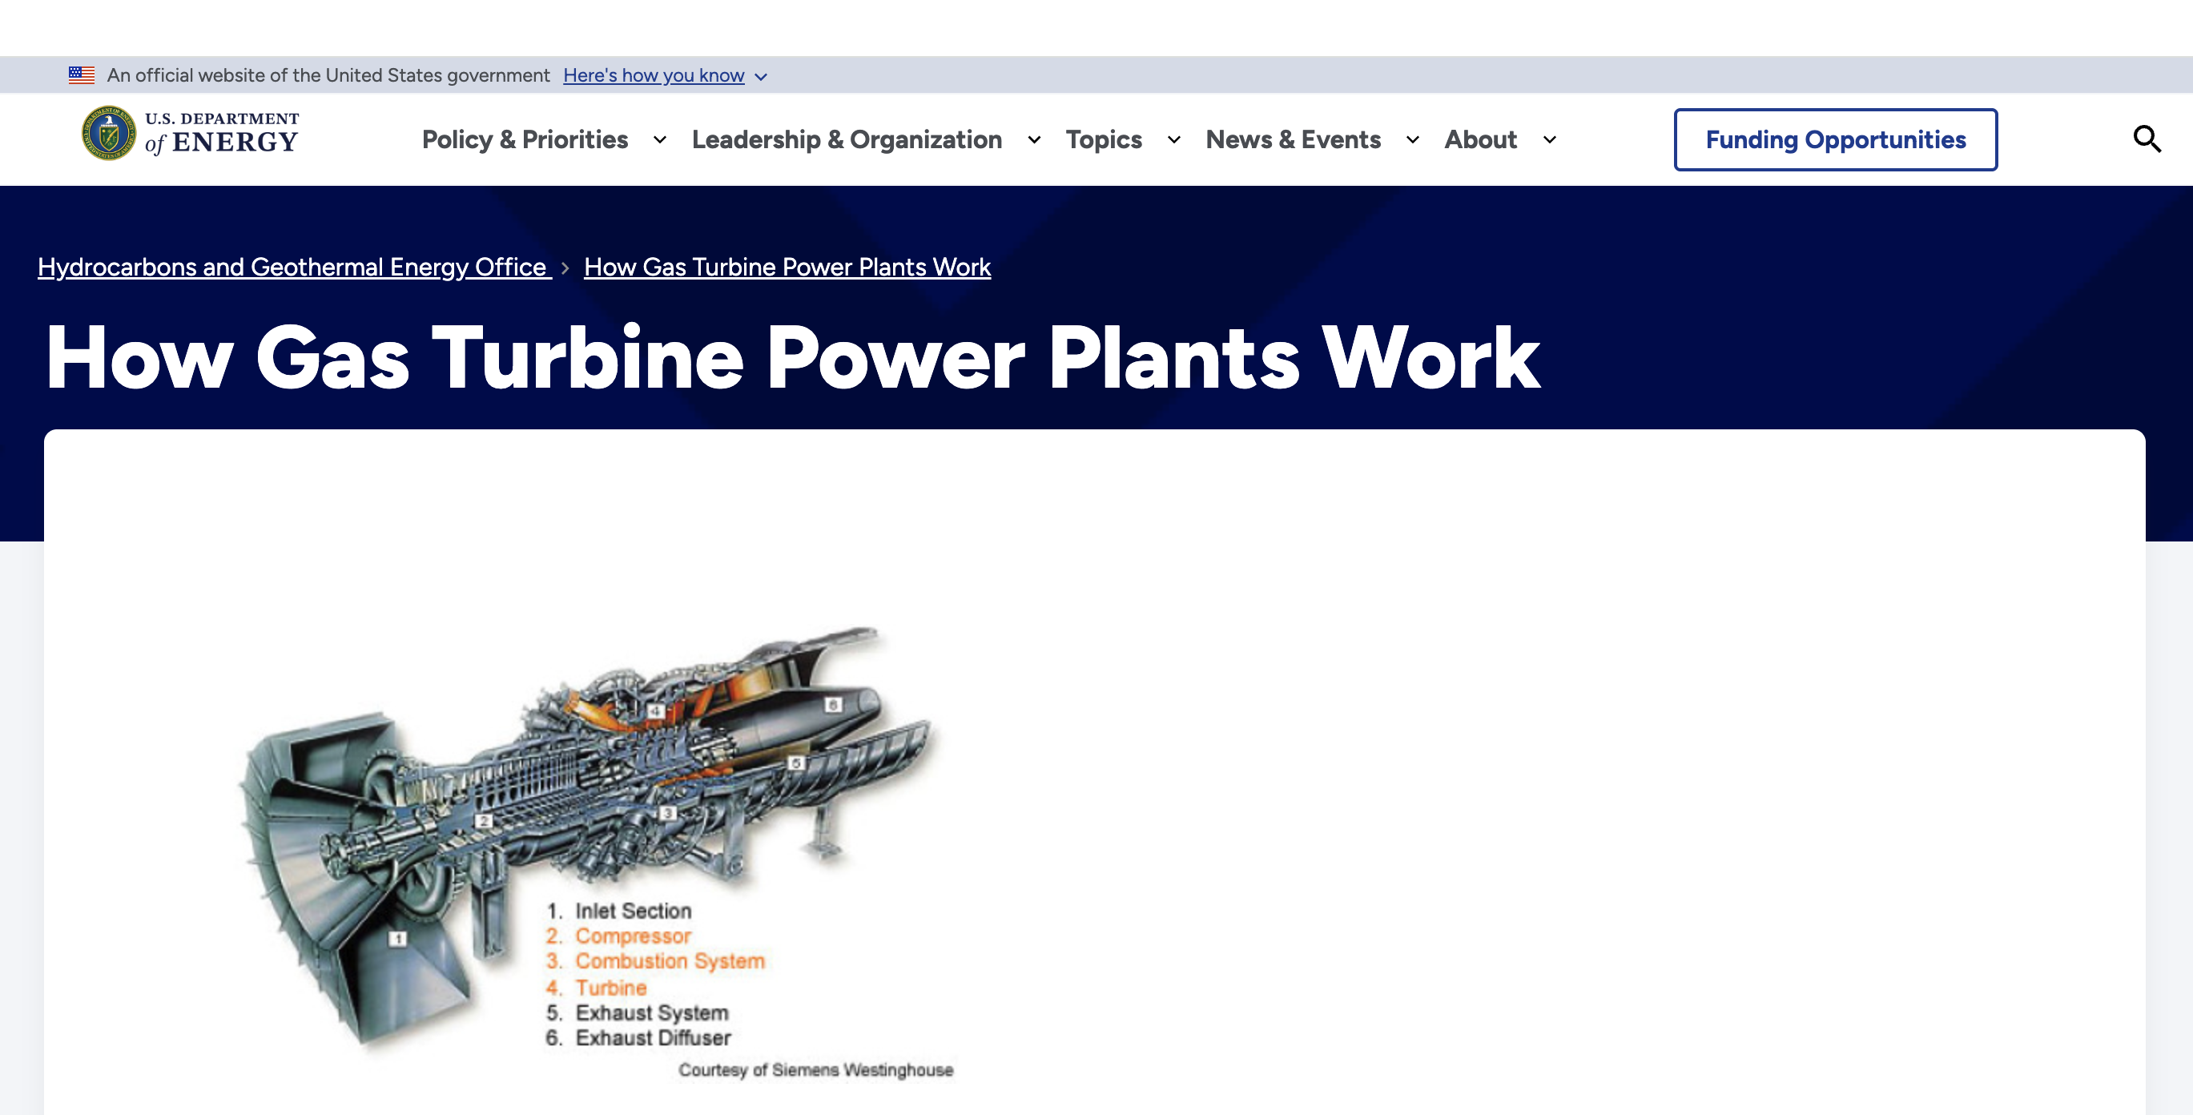
Task: Open How Gas Turbine Power Plants Work breadcrumb
Action: [787, 268]
